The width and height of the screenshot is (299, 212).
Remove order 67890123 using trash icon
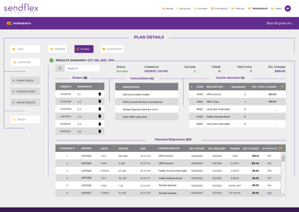click(100, 131)
